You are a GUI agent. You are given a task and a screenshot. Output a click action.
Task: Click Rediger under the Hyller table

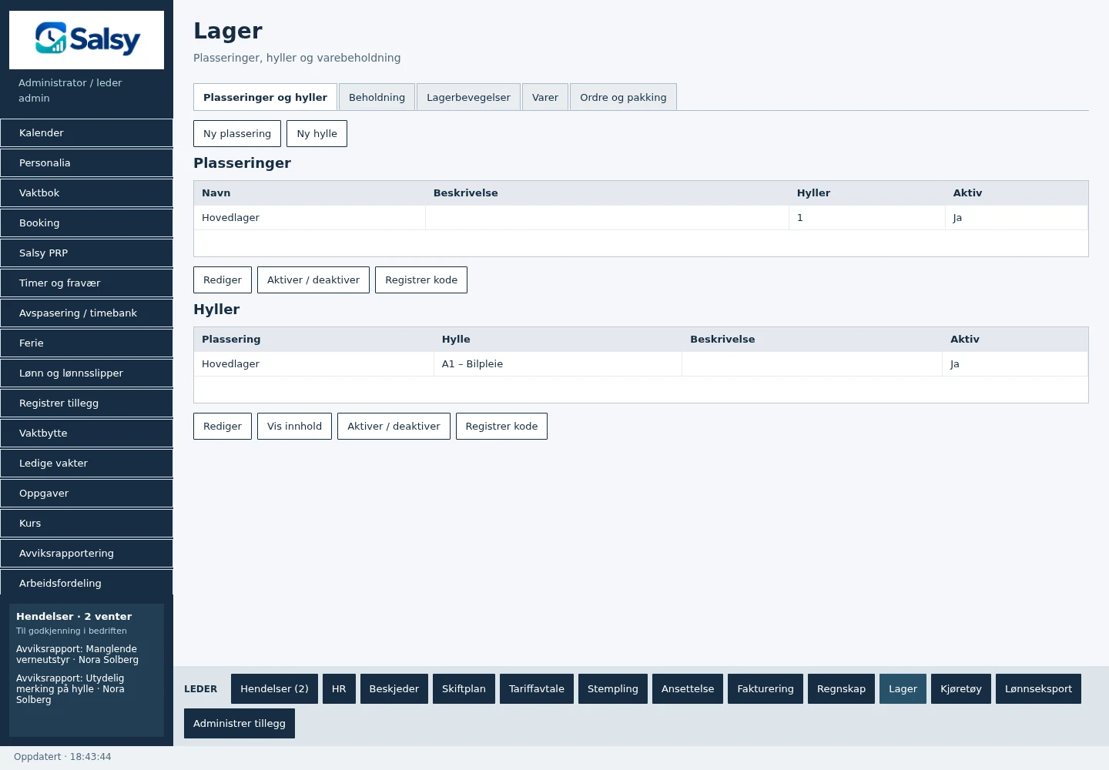(x=223, y=426)
